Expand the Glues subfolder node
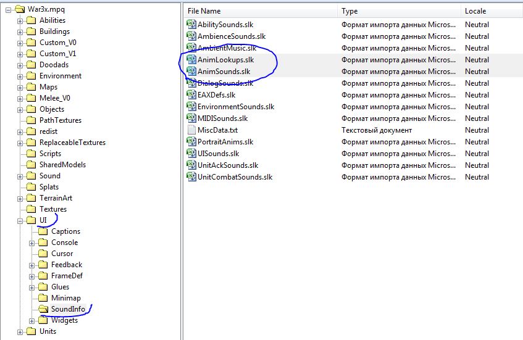Image resolution: width=523 pixels, height=340 pixels. click(31, 288)
